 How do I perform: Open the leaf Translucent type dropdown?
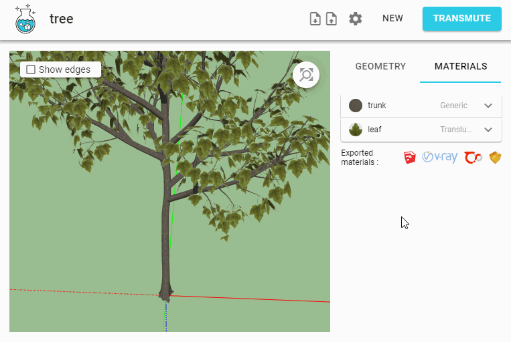point(455,130)
